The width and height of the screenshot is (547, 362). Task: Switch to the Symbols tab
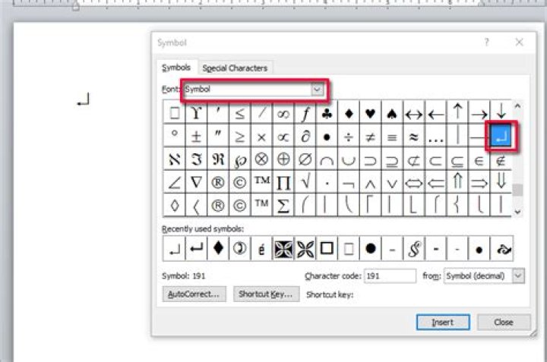(x=176, y=68)
